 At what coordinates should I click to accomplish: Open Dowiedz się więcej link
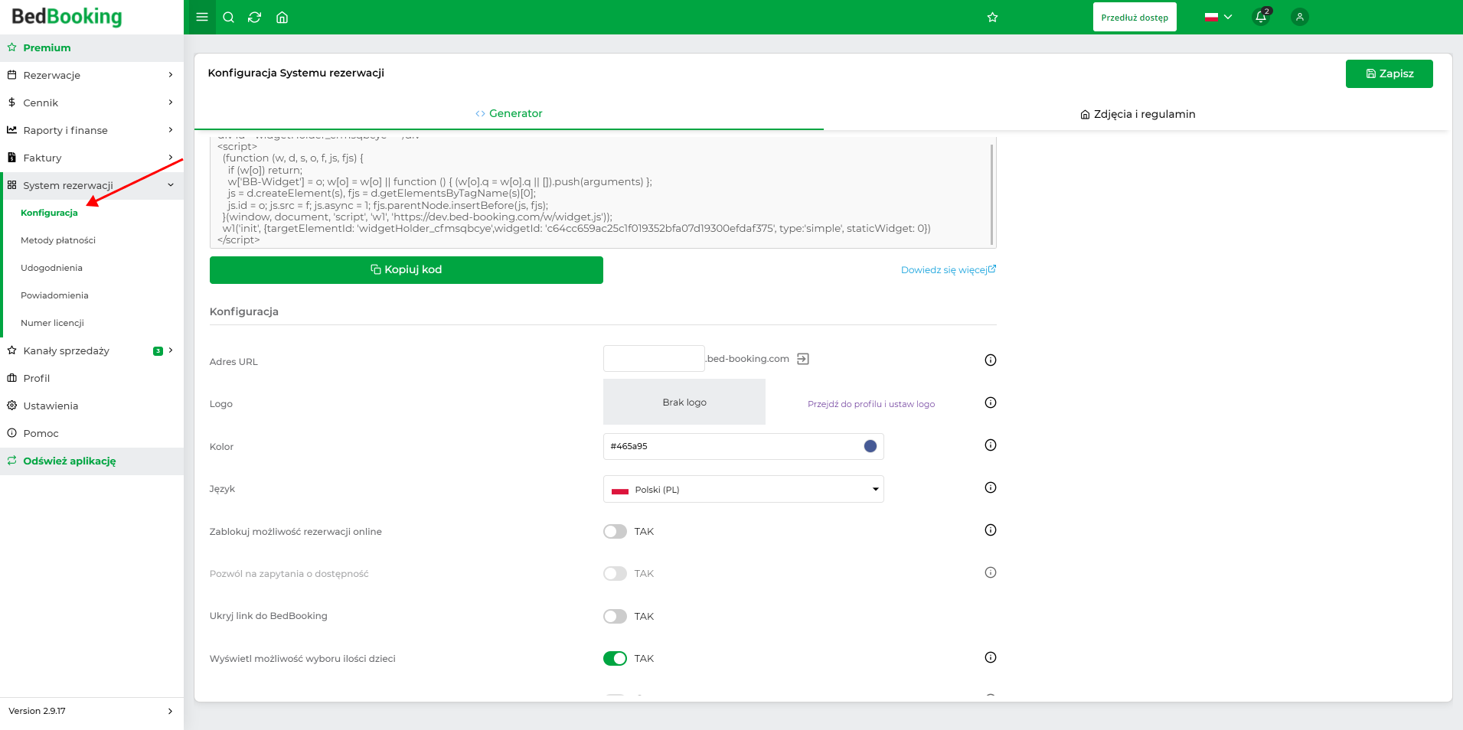click(949, 270)
